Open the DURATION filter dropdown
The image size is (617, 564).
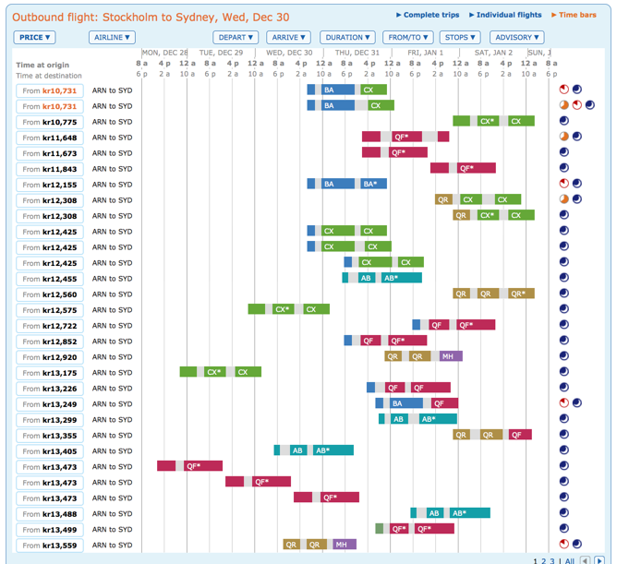(347, 38)
